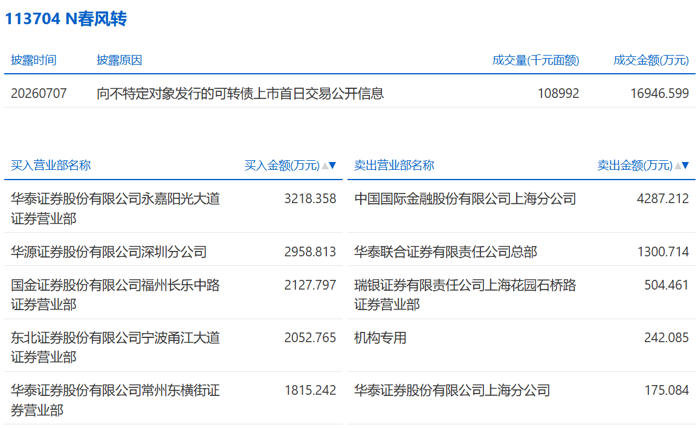Select the buy amount 2958.813
The height and width of the screenshot is (428, 698).
(x=310, y=251)
